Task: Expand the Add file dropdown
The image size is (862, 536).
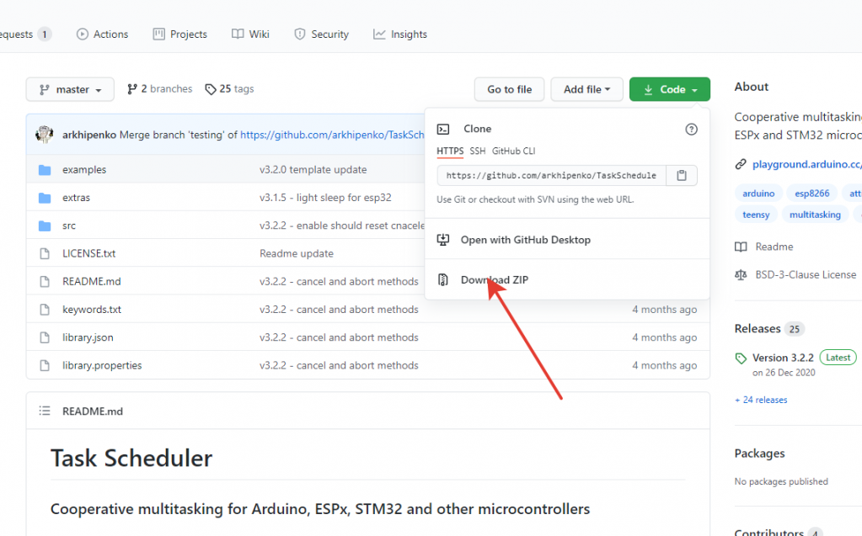Action: [x=586, y=89]
